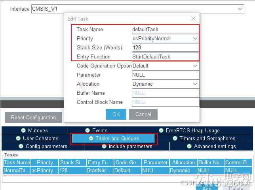Click the Task Name column header
This screenshot has width=255, height=190.
point(17,162)
